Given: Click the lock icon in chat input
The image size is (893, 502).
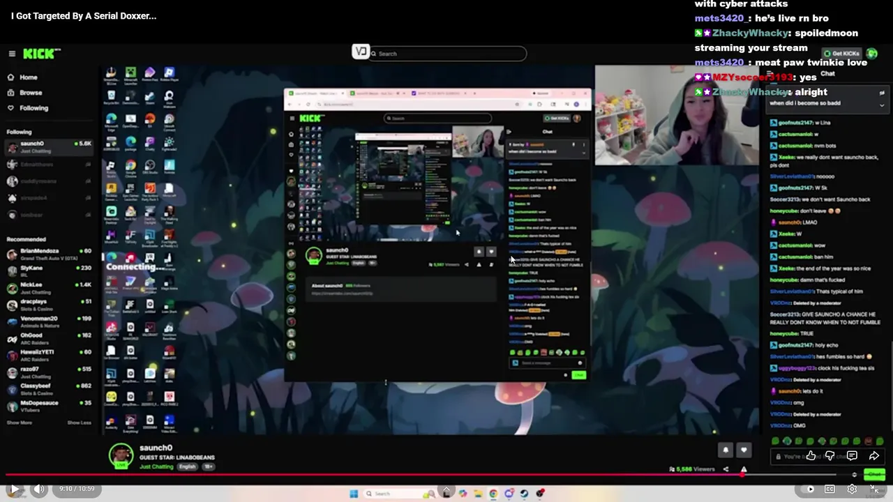Looking at the screenshot, I should click(x=779, y=457).
